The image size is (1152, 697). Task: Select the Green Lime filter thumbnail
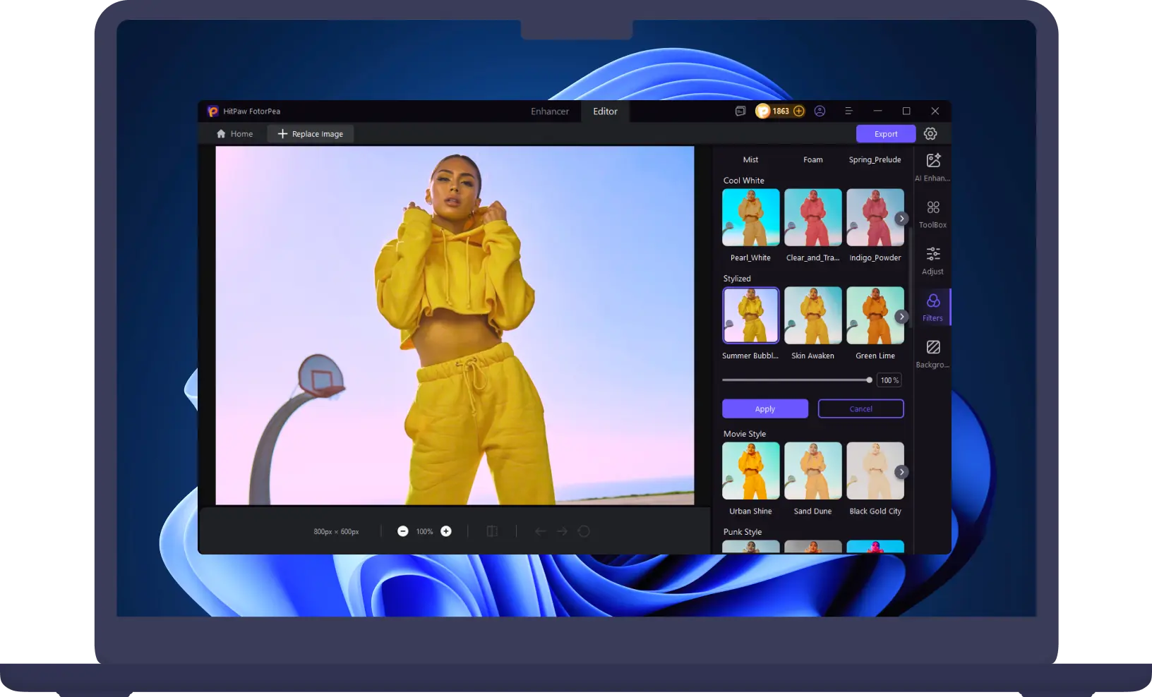tap(875, 315)
